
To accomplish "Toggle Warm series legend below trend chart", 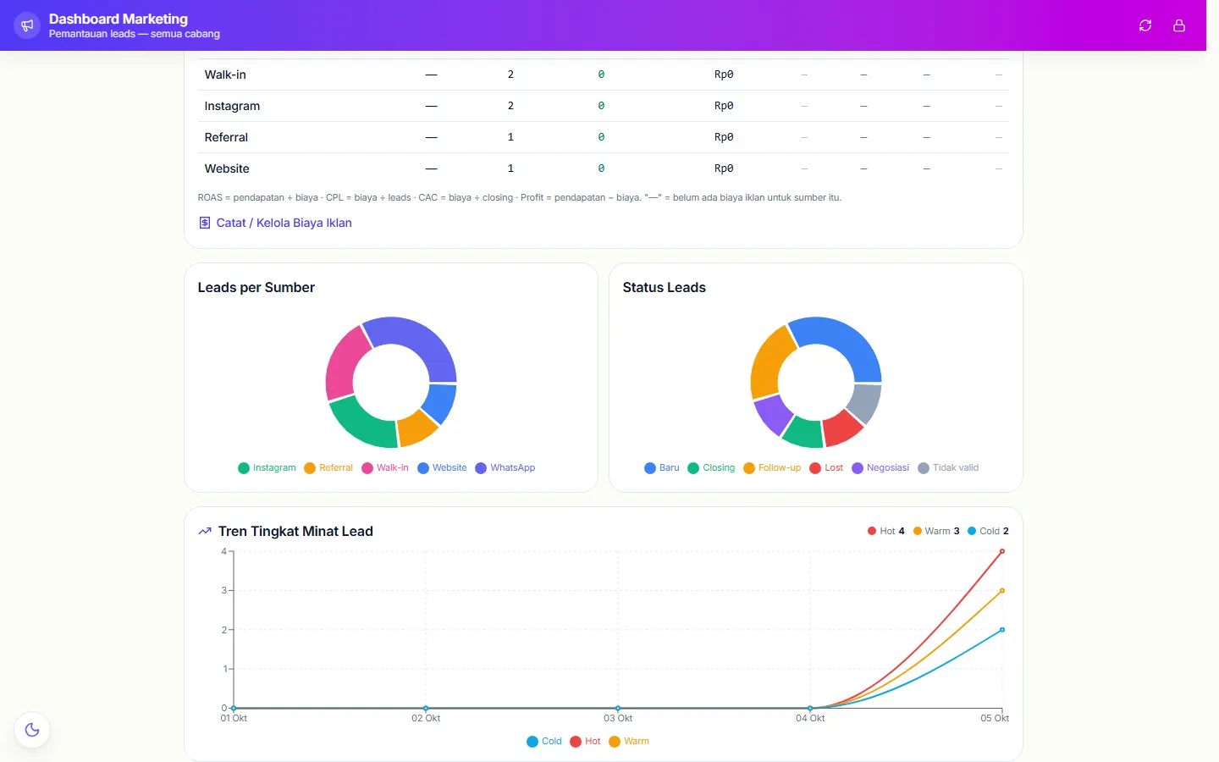I will (x=629, y=741).
